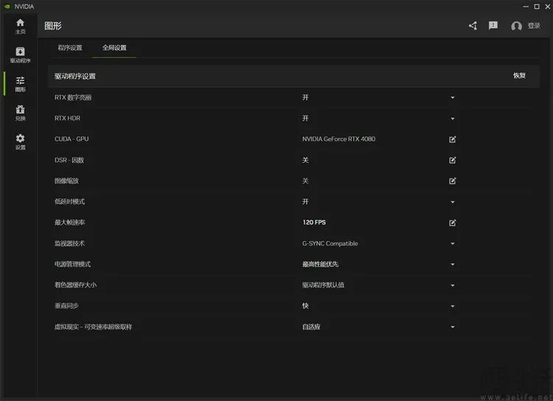Open edit icon for 图像缩放 row
The height and width of the screenshot is (401, 553).
point(453,181)
